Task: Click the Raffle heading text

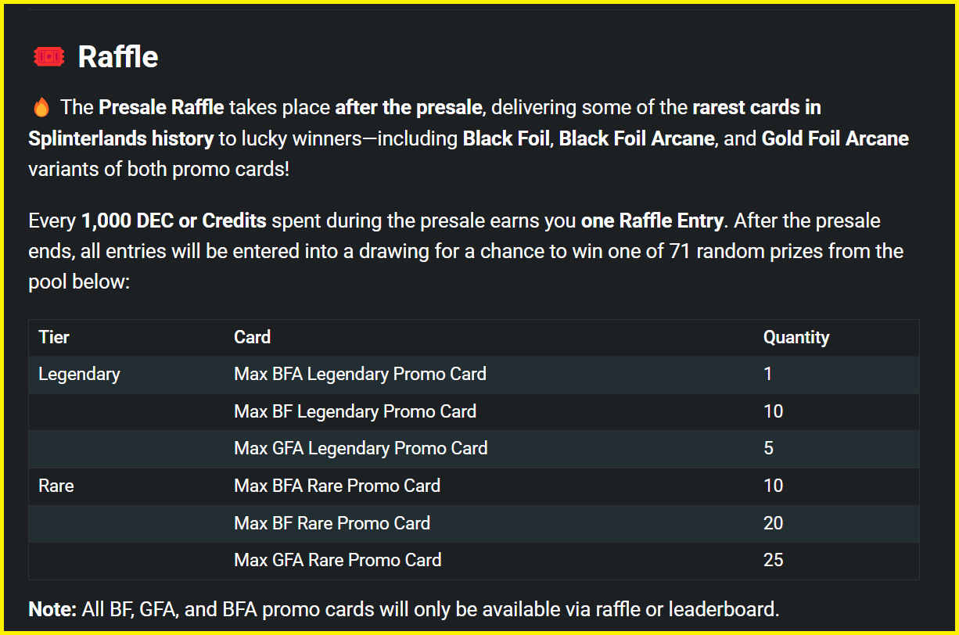Action: click(118, 56)
